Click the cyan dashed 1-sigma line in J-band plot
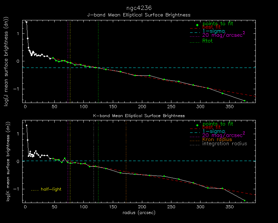Screen dimensions: 278x223 coord(164,68)
